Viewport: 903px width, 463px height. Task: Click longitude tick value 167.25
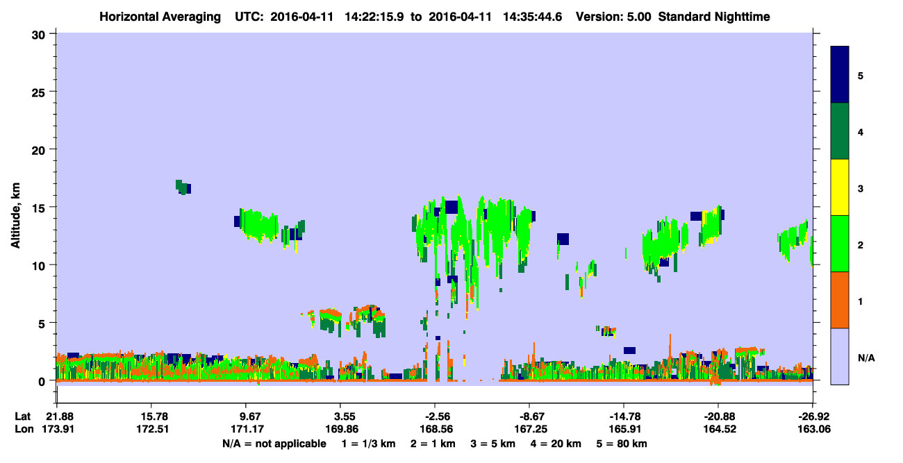pos(529,429)
